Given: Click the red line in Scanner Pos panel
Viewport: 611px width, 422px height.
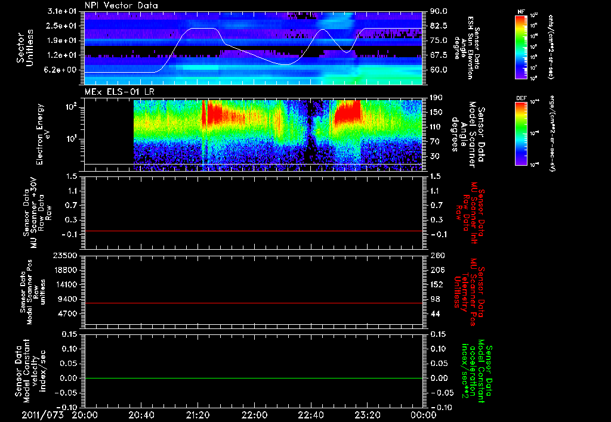Looking at the screenshot, I should point(254,303).
